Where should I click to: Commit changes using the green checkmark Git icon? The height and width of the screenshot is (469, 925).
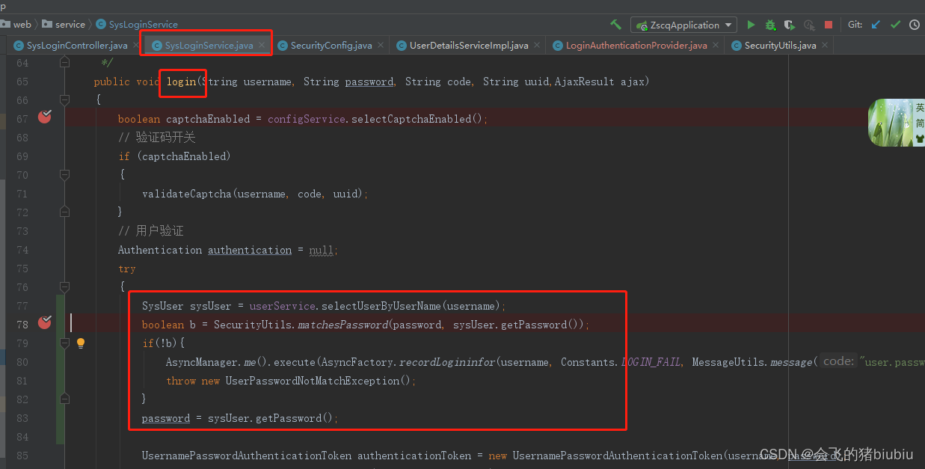point(895,24)
